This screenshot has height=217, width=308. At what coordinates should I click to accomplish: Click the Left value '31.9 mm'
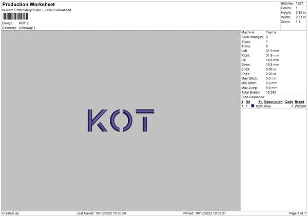click(273, 51)
